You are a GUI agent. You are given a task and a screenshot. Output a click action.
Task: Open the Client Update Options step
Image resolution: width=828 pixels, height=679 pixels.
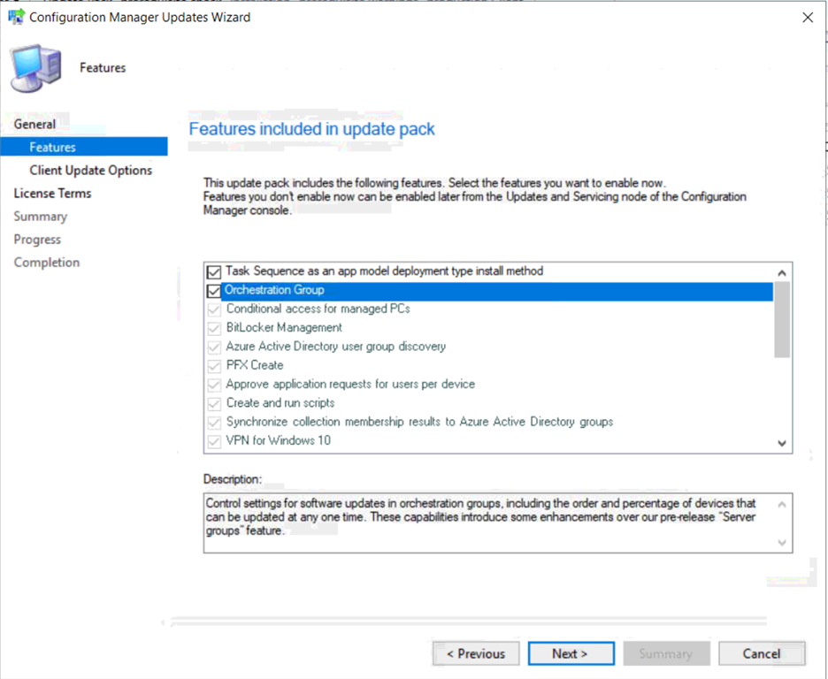[x=91, y=170]
